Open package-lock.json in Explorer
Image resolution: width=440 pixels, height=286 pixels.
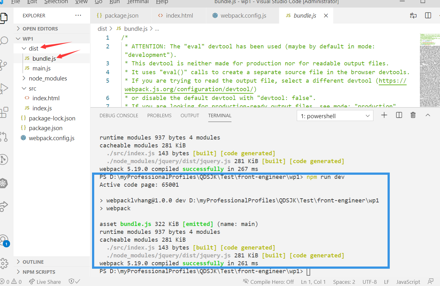[x=52, y=118]
